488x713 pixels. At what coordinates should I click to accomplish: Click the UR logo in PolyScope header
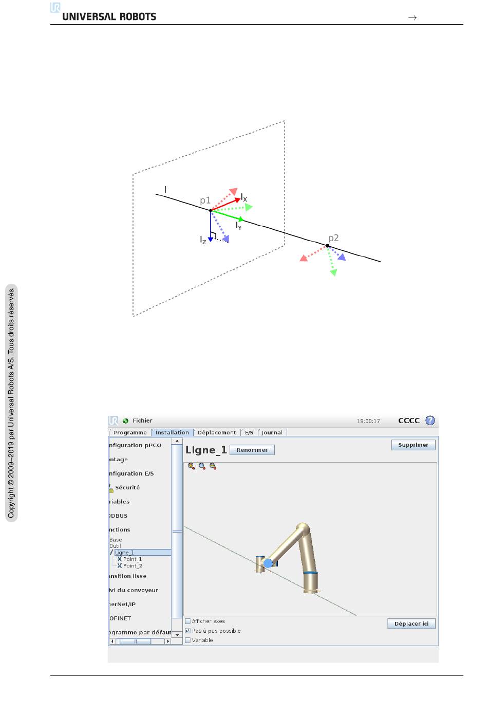click(114, 421)
